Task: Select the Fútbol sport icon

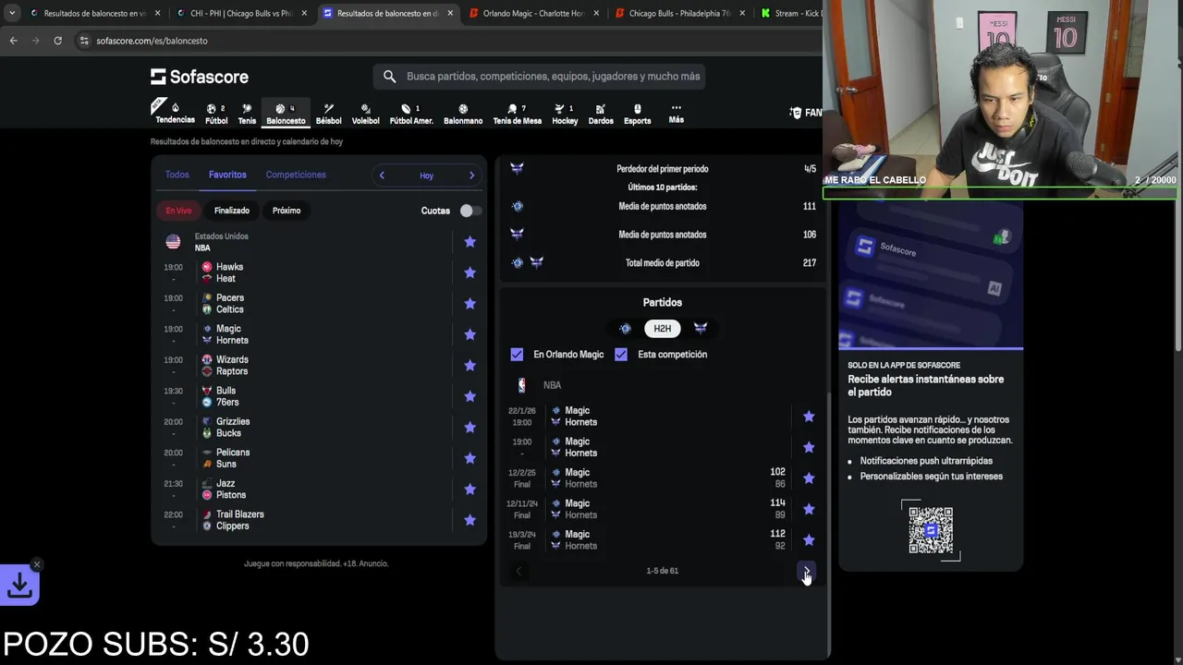Action: tap(216, 114)
